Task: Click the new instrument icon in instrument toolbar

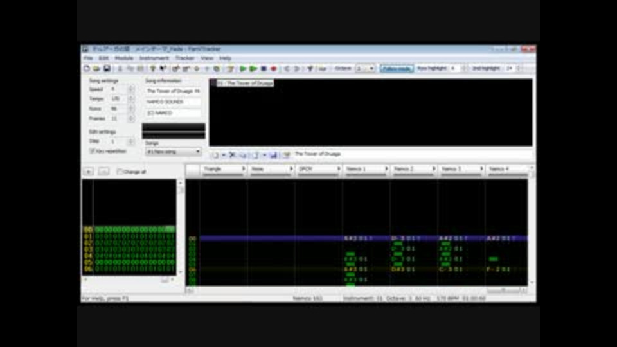Action: coord(216,155)
